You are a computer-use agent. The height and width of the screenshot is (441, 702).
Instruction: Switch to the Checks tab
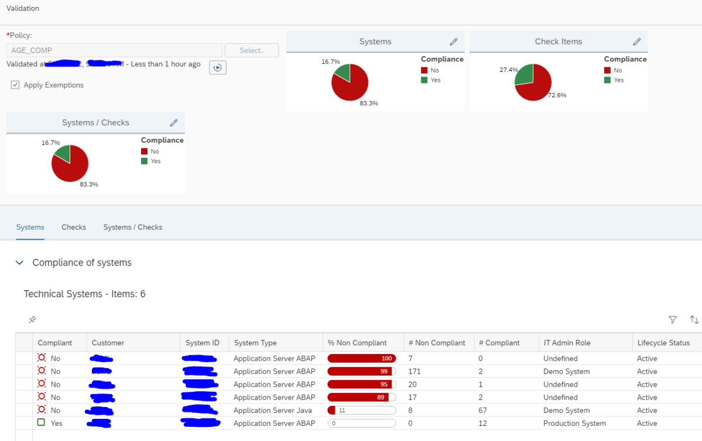click(x=73, y=227)
